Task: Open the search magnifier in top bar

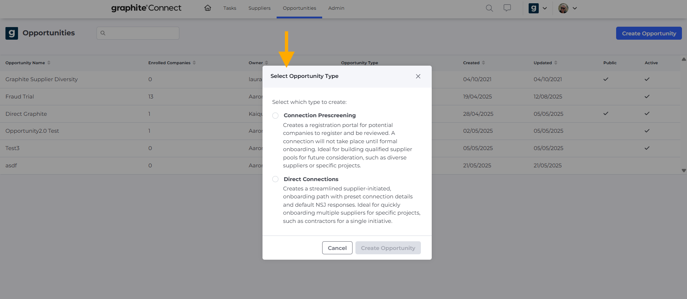Action: coord(489,8)
